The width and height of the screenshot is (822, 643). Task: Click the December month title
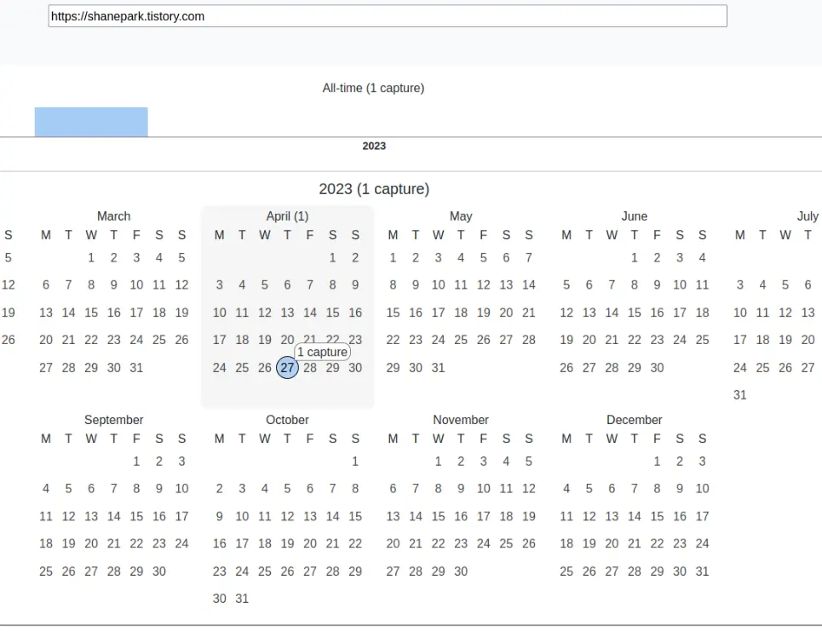click(635, 420)
